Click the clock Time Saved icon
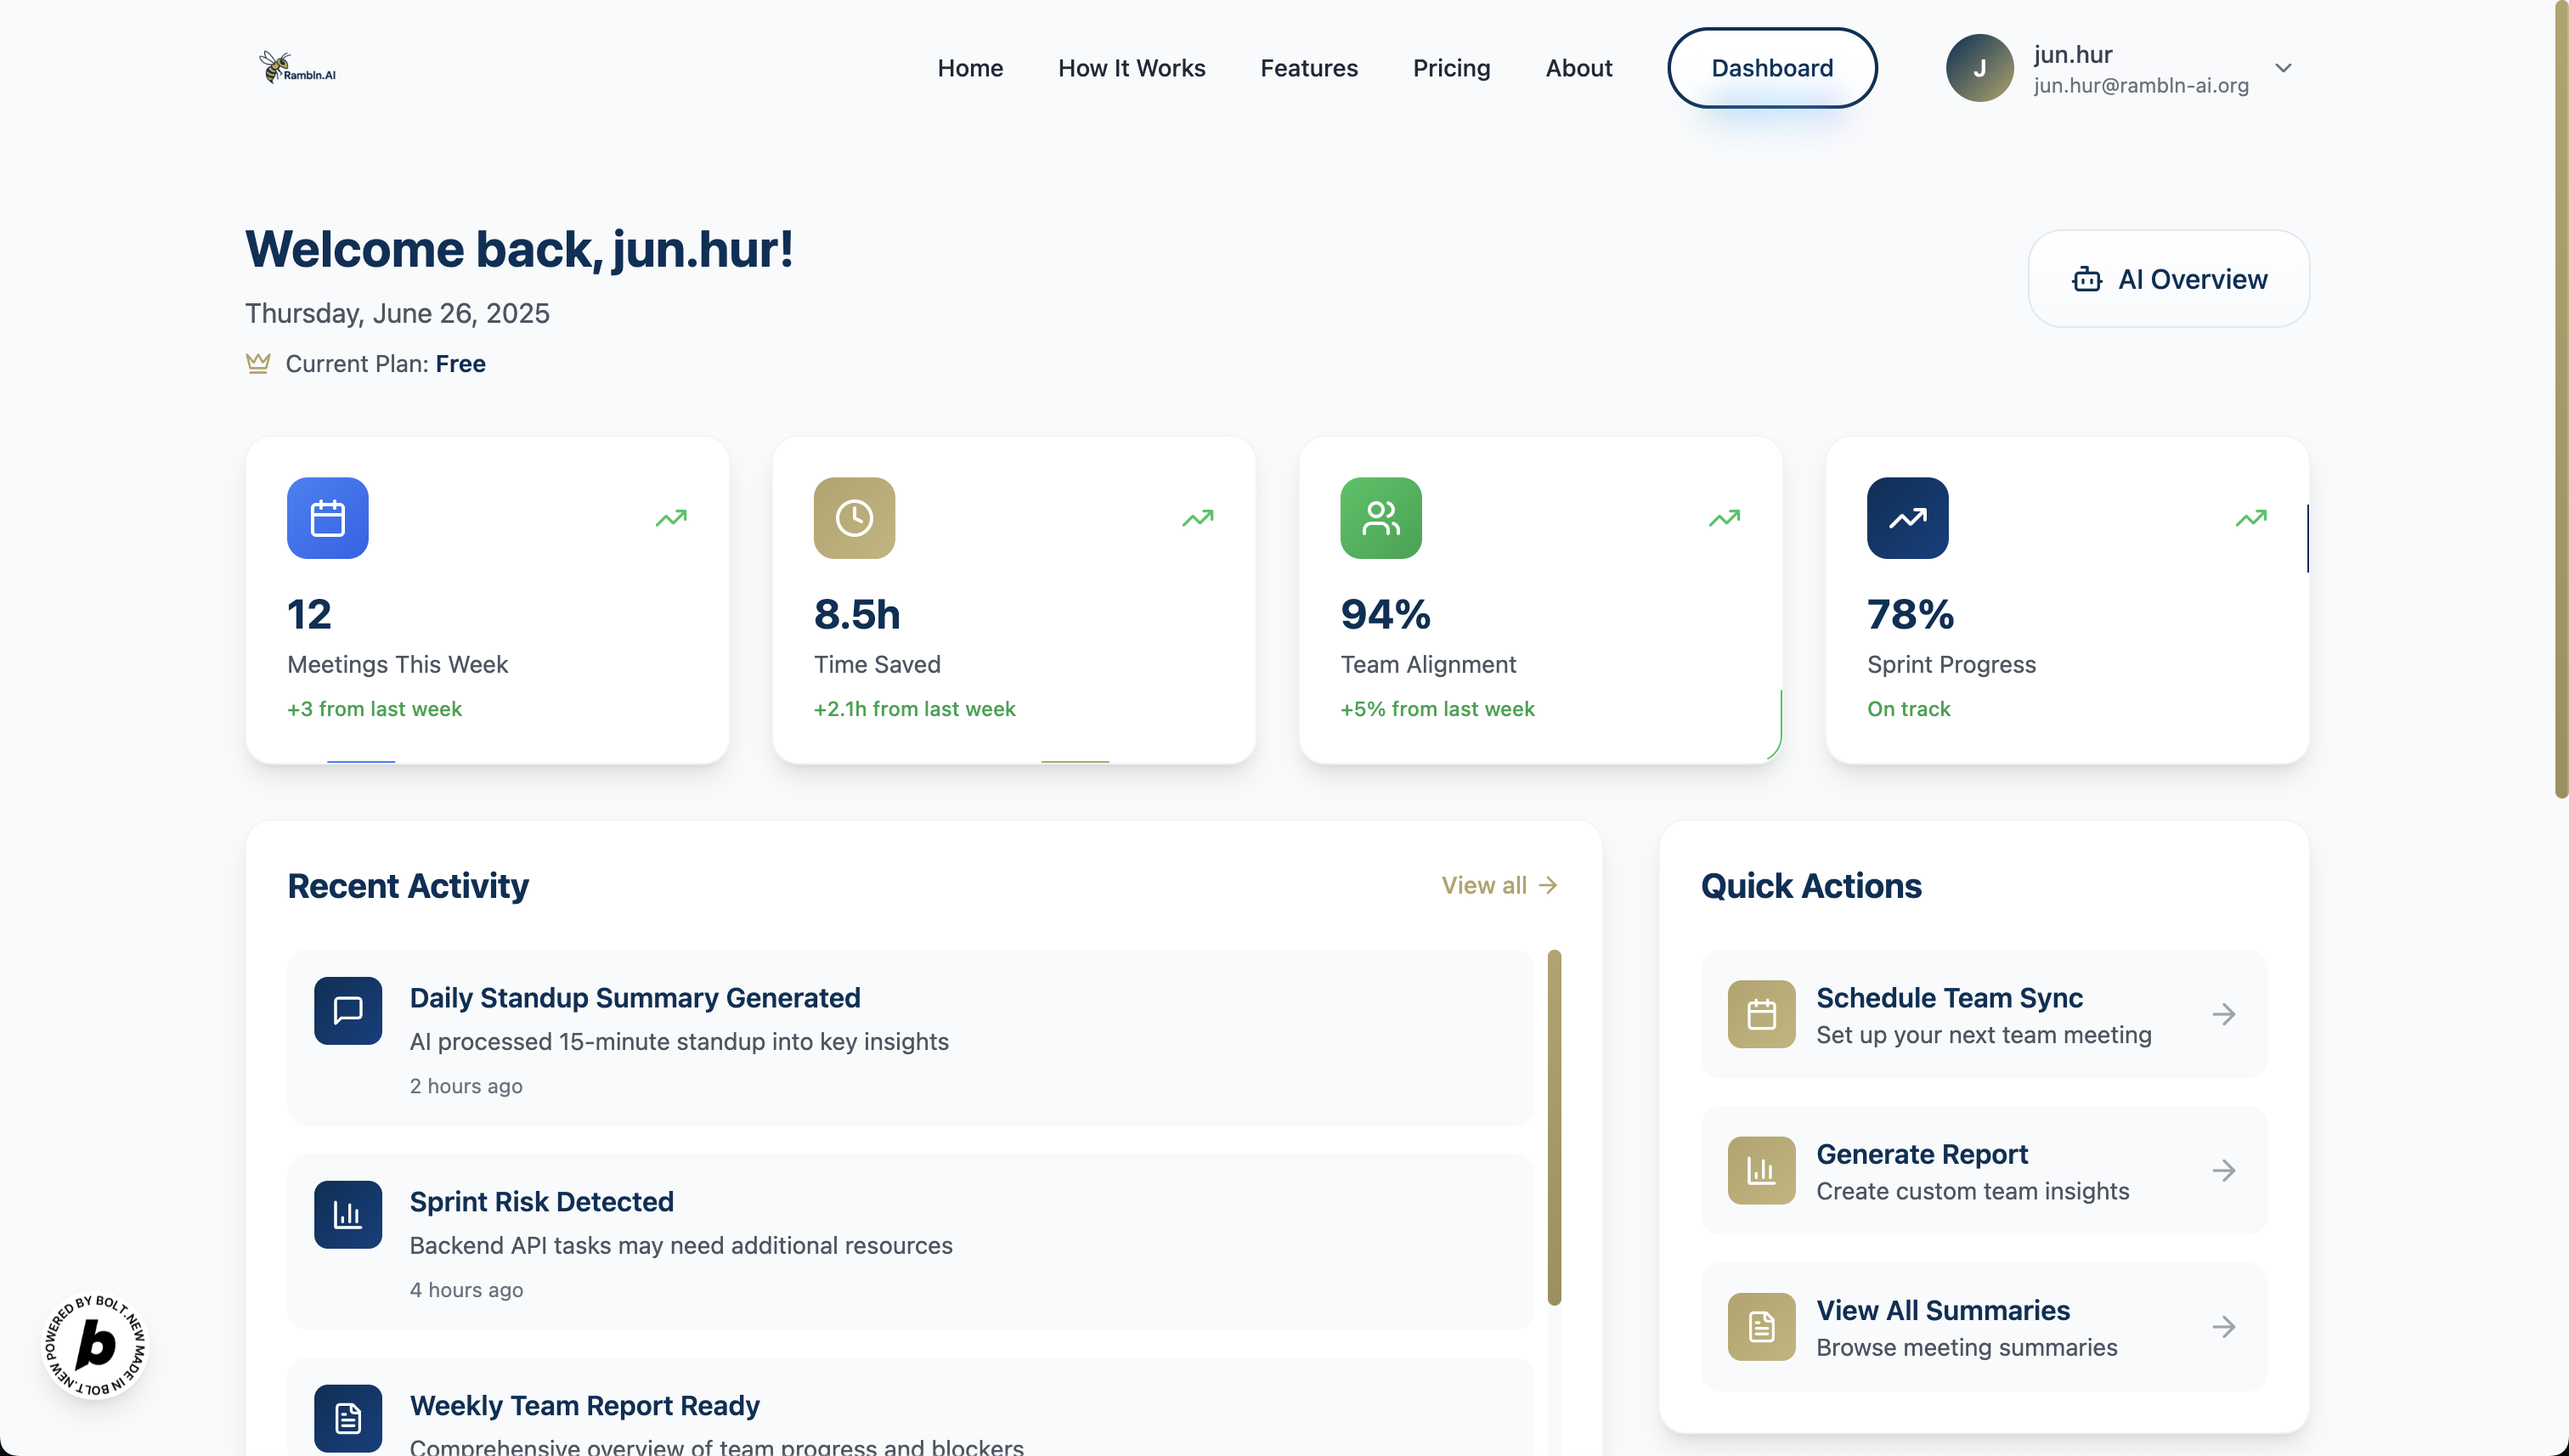This screenshot has height=1456, width=2569. 854,518
